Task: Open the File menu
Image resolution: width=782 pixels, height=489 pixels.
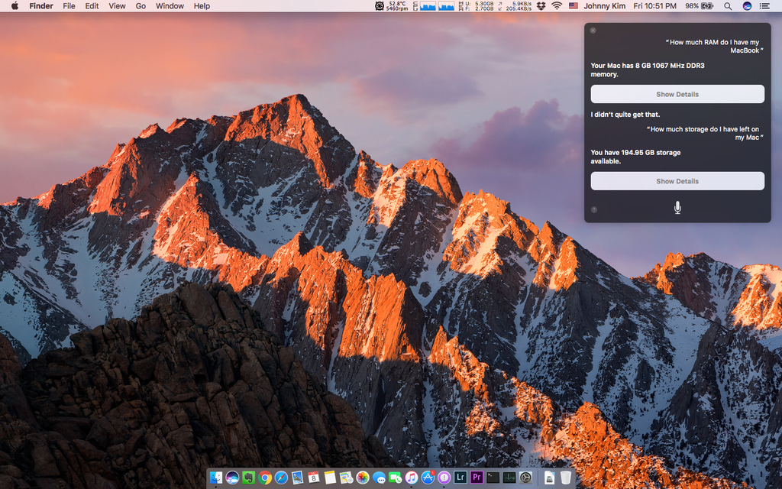Action: (x=69, y=6)
